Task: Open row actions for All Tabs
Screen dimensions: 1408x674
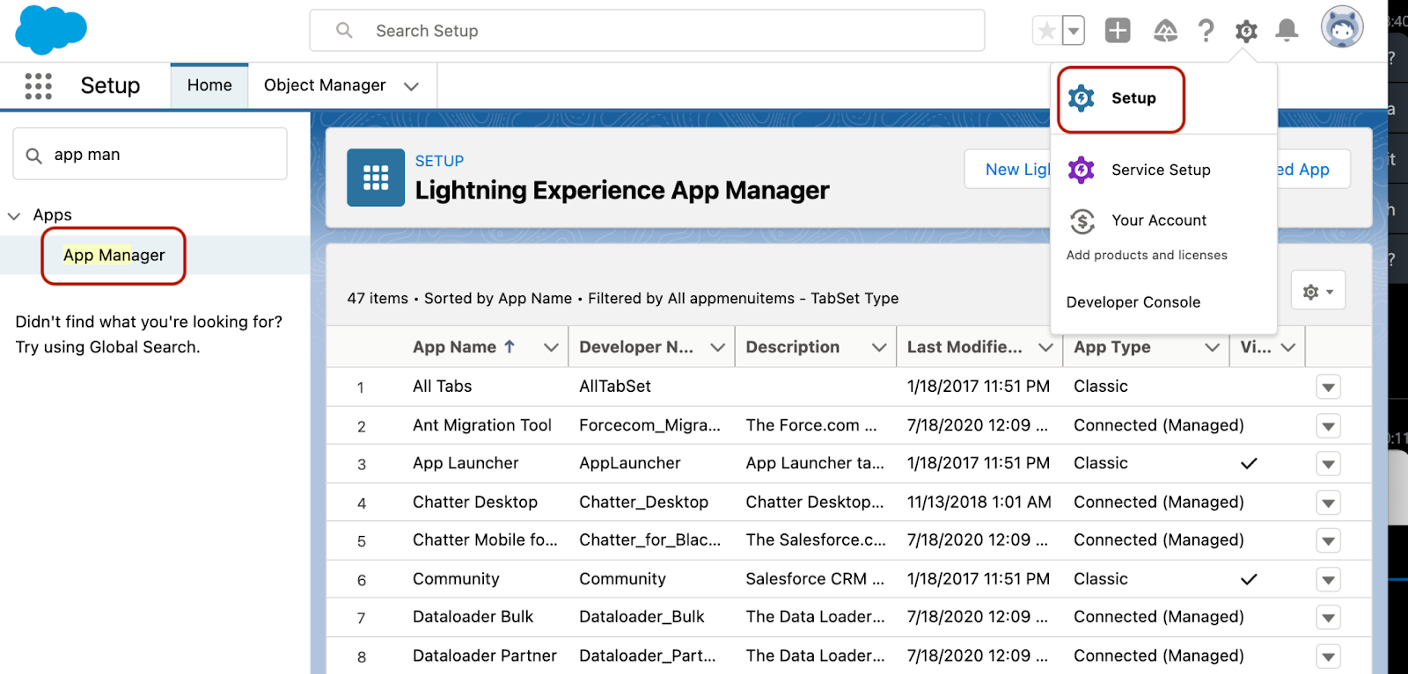Action: [1328, 387]
